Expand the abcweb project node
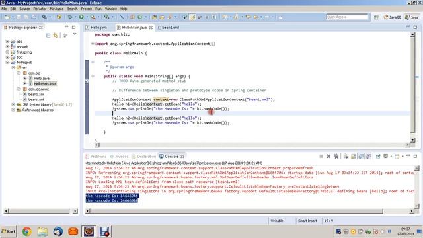Screen dimensions: 423x238 [7, 47]
